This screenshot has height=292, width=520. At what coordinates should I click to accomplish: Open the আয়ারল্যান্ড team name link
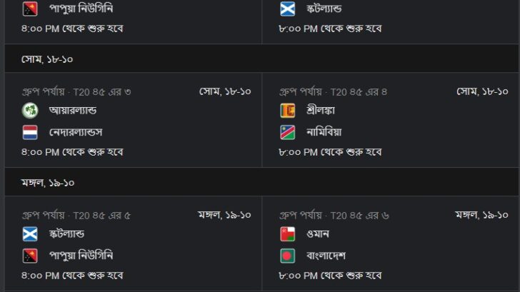73,110
